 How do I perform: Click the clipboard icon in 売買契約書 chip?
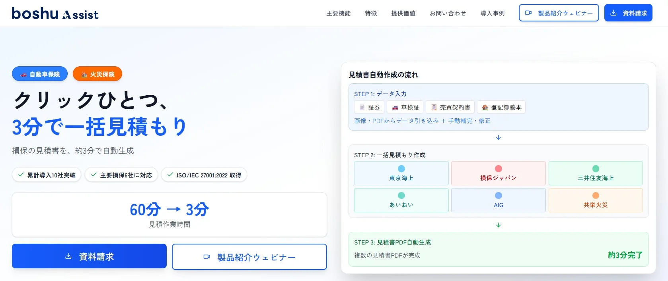tap(434, 107)
